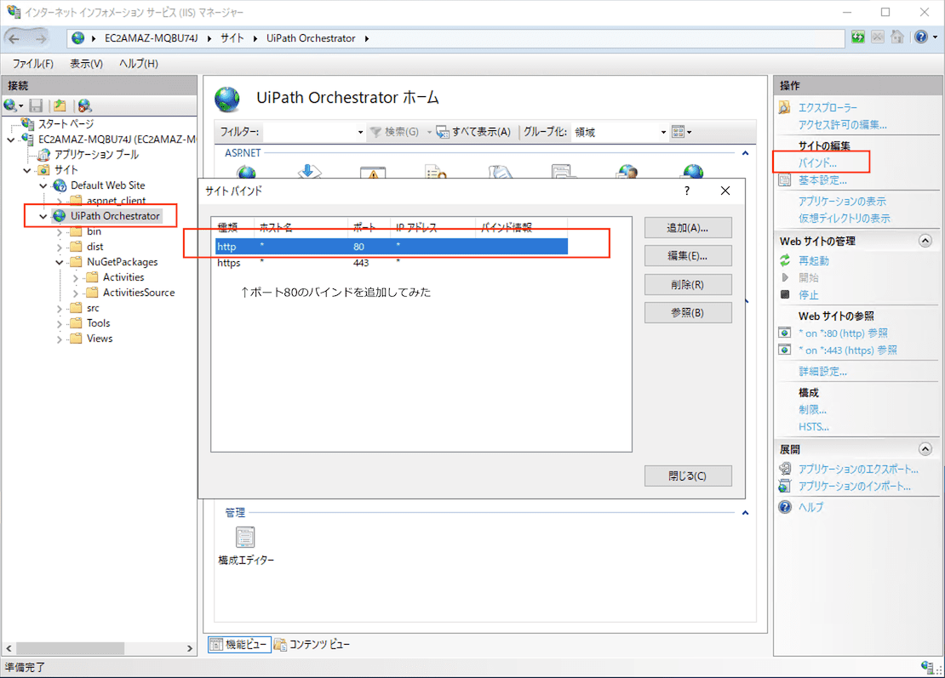
Task: Click the Save icon in the connections toolbar
Action: (36, 106)
